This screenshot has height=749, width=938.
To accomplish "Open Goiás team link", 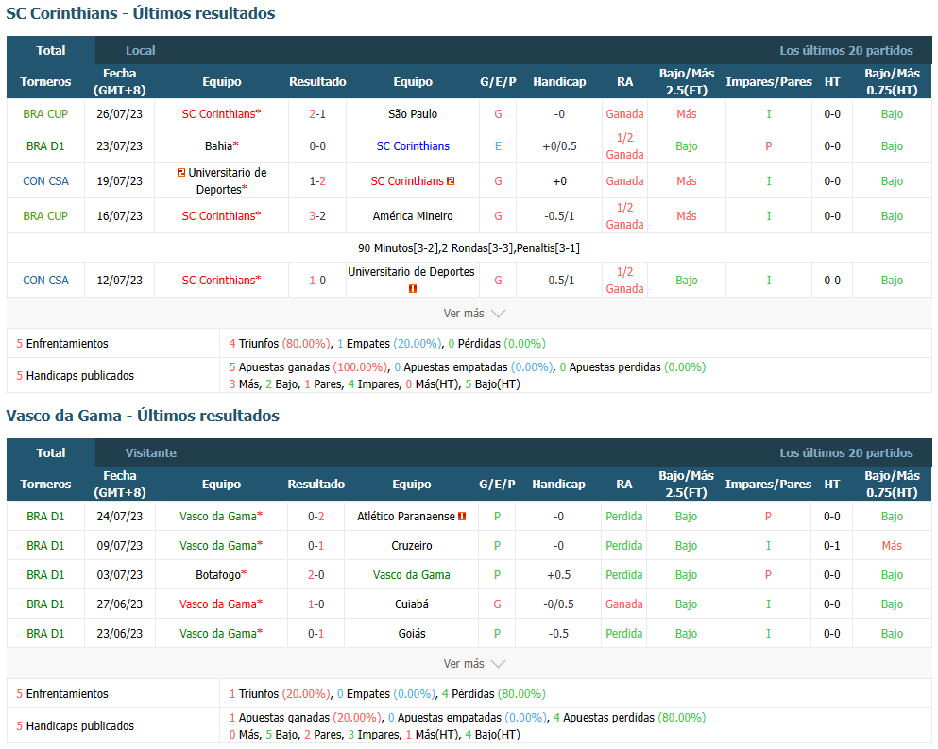I will point(412,634).
